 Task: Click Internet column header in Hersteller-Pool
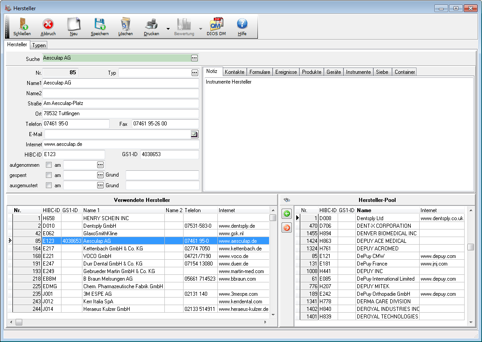click(442, 210)
